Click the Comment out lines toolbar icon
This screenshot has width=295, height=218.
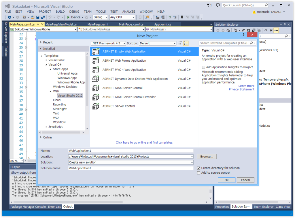pyautogui.click(x=170, y=17)
